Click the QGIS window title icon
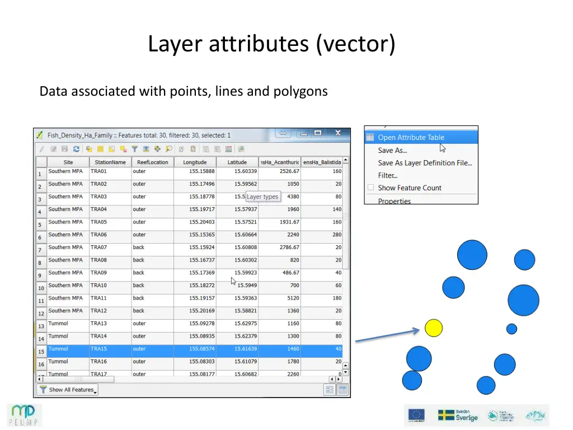This screenshot has height=430, width=573. [x=40, y=135]
